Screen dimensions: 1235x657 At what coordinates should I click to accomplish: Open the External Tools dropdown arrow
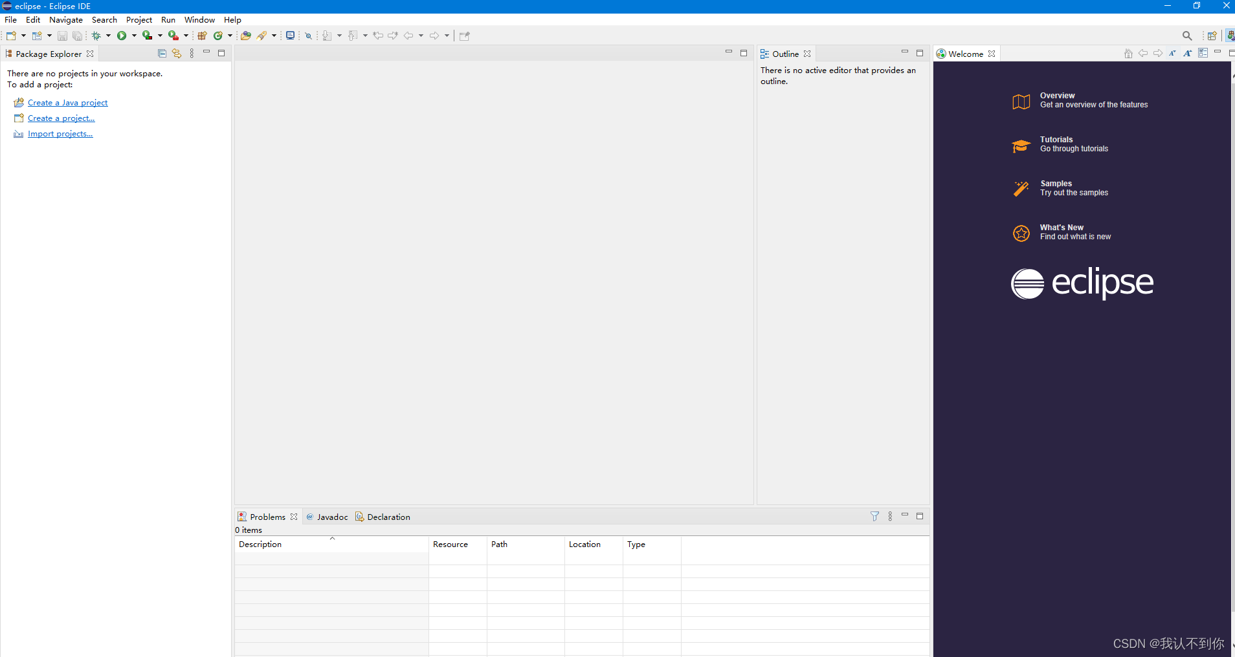186,36
